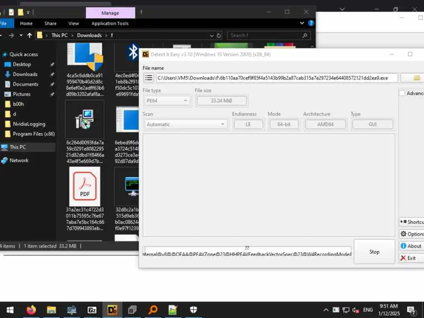The image size is (424, 318).
Task: Enable the Advanced checkbox
Action: pos(402,93)
